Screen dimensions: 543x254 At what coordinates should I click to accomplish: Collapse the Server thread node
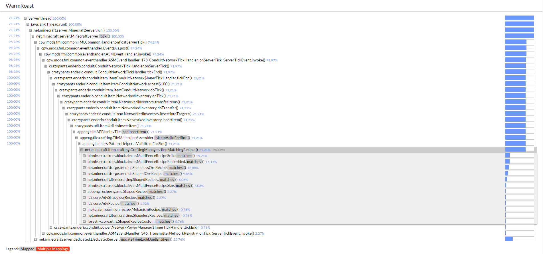click(25, 18)
